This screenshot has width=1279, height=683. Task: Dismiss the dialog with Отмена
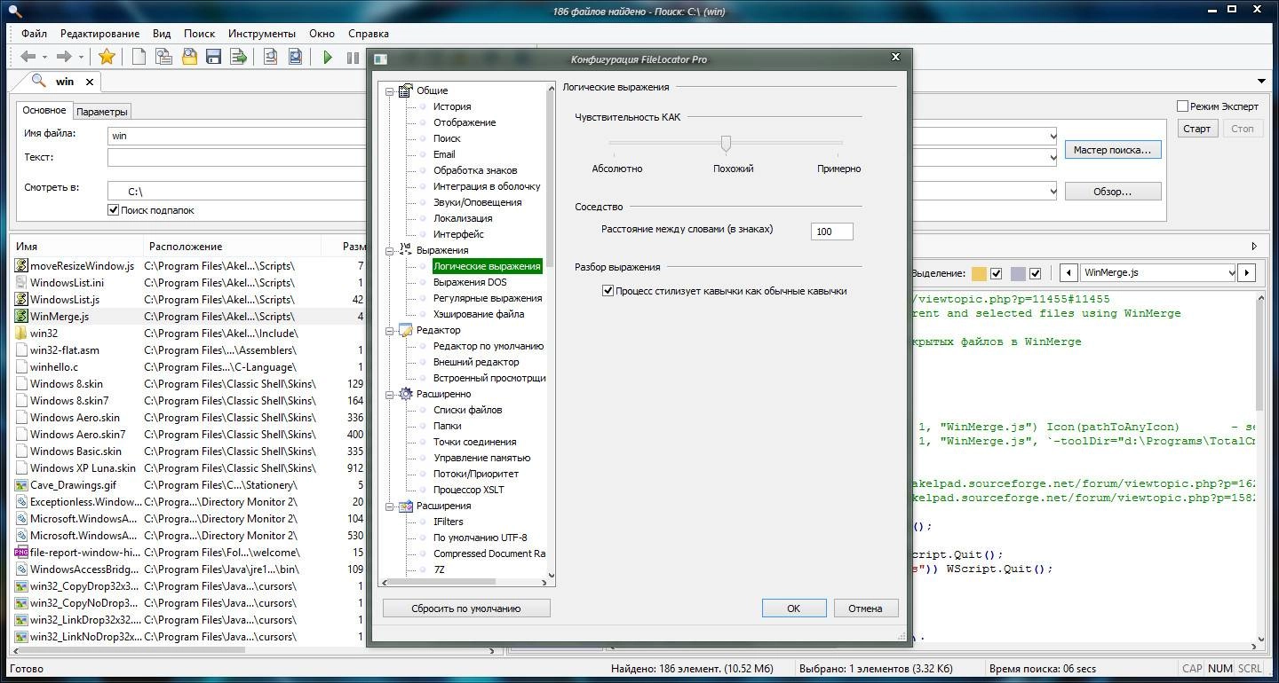point(865,608)
